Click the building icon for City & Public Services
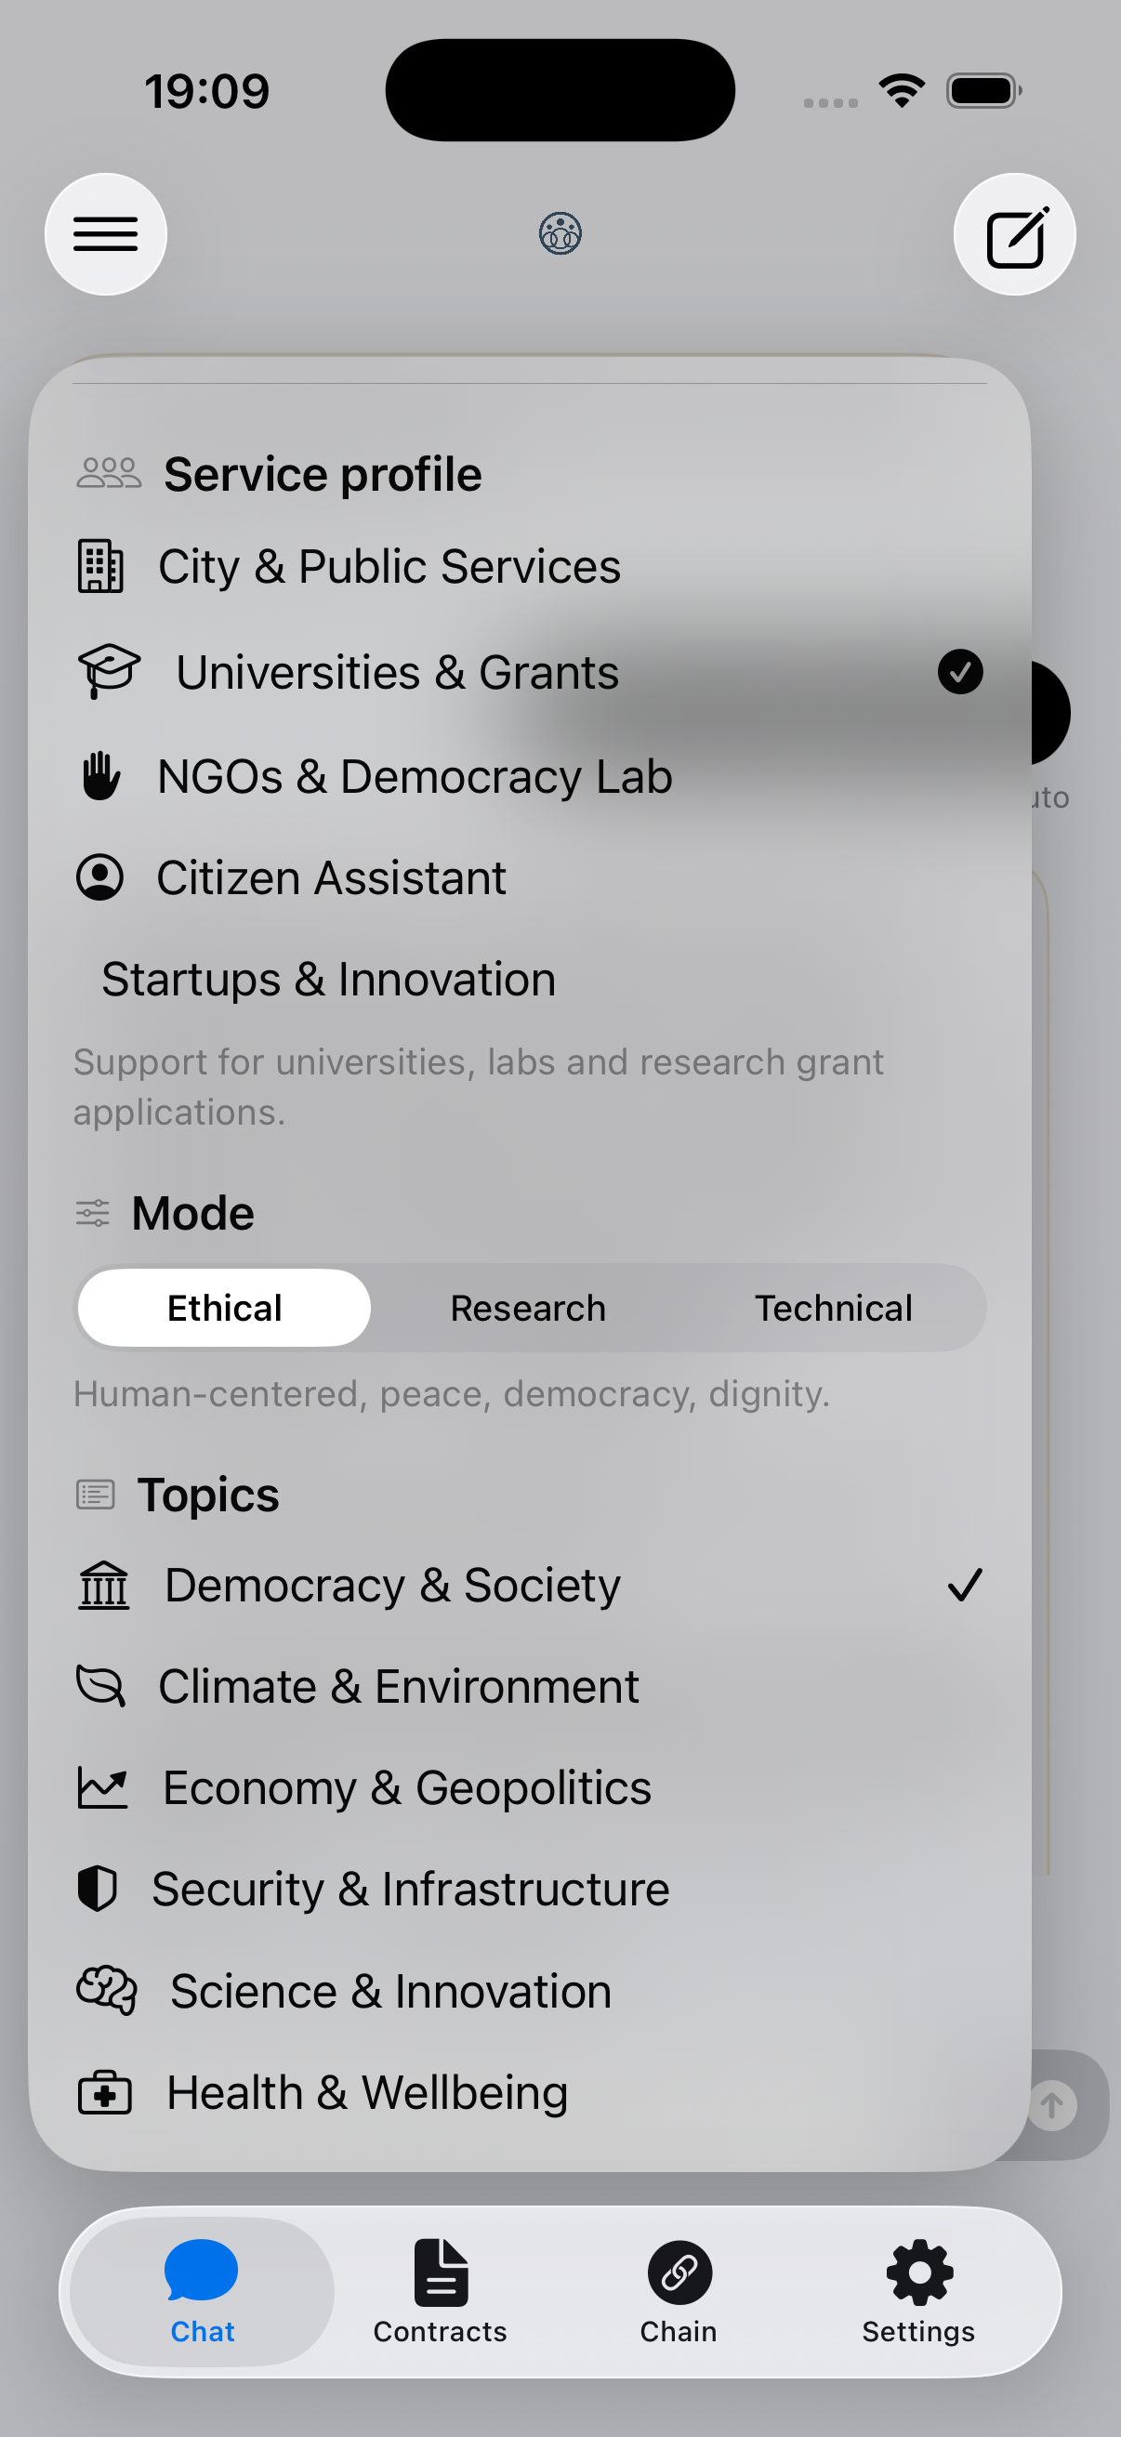 coord(100,567)
